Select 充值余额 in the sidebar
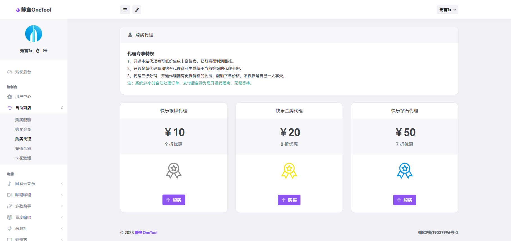Image resolution: width=511 pixels, height=241 pixels. point(23,149)
